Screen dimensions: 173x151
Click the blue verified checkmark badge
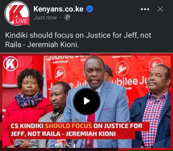pyautogui.click(x=90, y=9)
